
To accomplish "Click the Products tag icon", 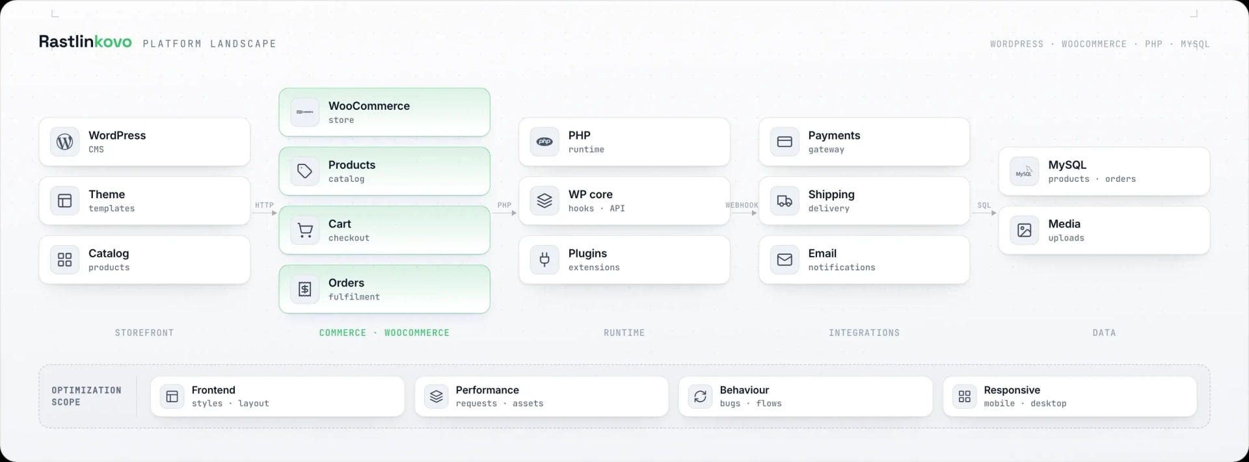I will pos(304,172).
